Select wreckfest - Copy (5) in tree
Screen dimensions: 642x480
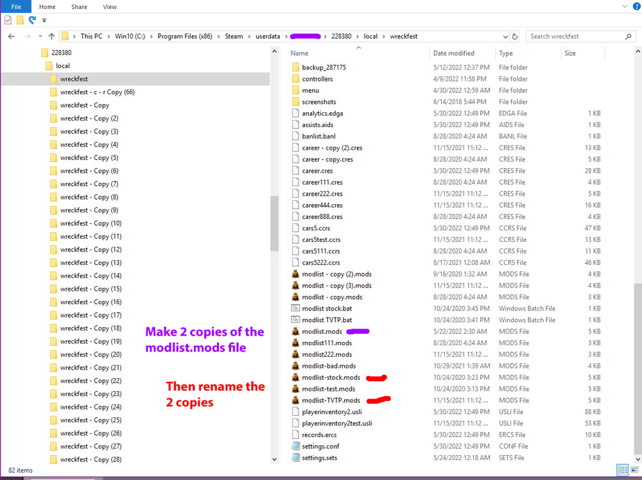(89, 158)
